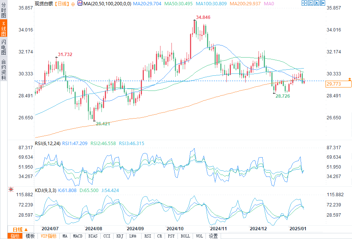Click the orange arrow beside price 29.773
Viewport: 352px width, 239px height.
tap(349, 79)
